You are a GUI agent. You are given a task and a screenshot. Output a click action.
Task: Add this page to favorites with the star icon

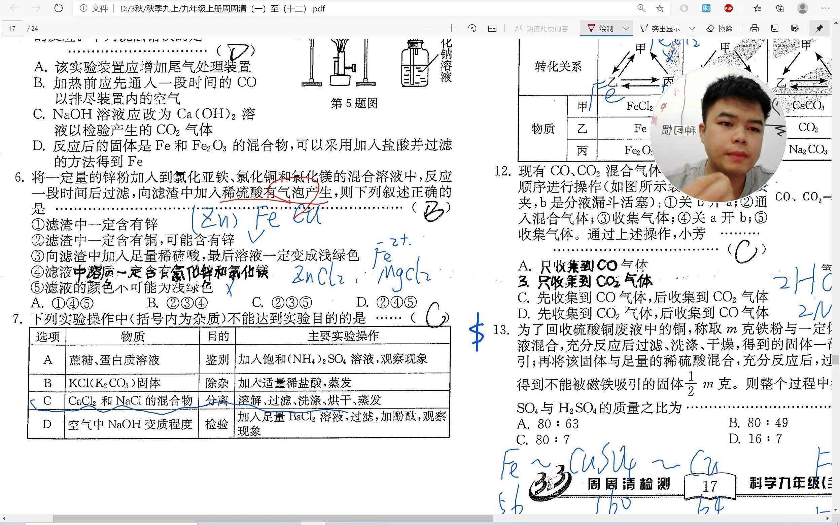coord(660,8)
